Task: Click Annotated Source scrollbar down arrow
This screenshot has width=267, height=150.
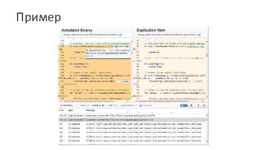Action: tap(132, 97)
